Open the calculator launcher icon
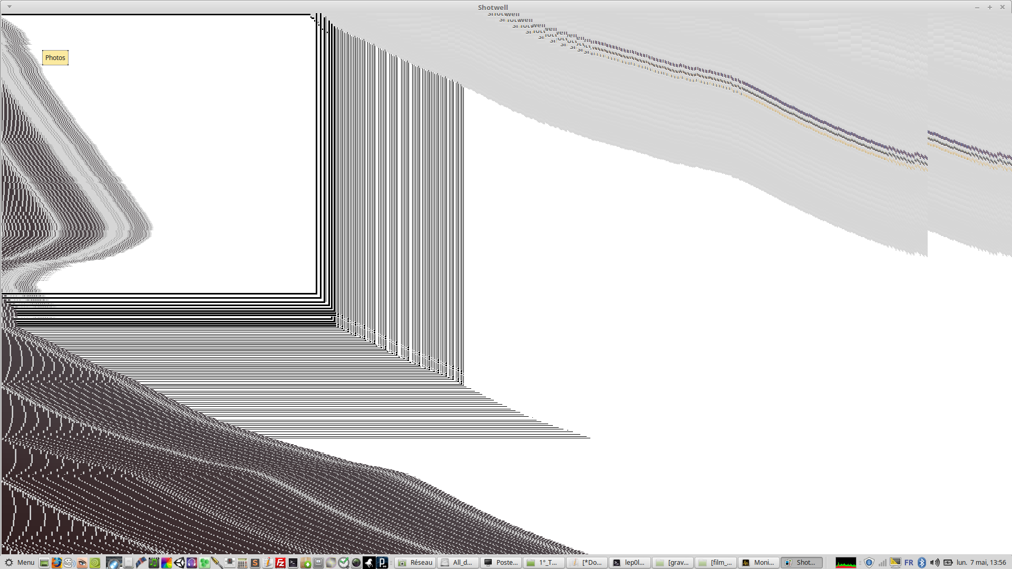Image resolution: width=1012 pixels, height=569 pixels. pos(242,563)
